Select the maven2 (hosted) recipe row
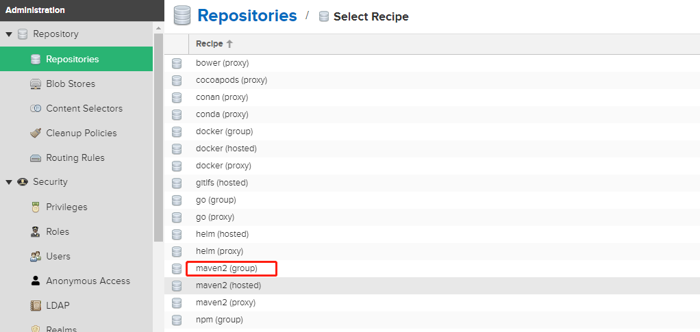Image resolution: width=700 pixels, height=332 pixels. tap(432, 285)
